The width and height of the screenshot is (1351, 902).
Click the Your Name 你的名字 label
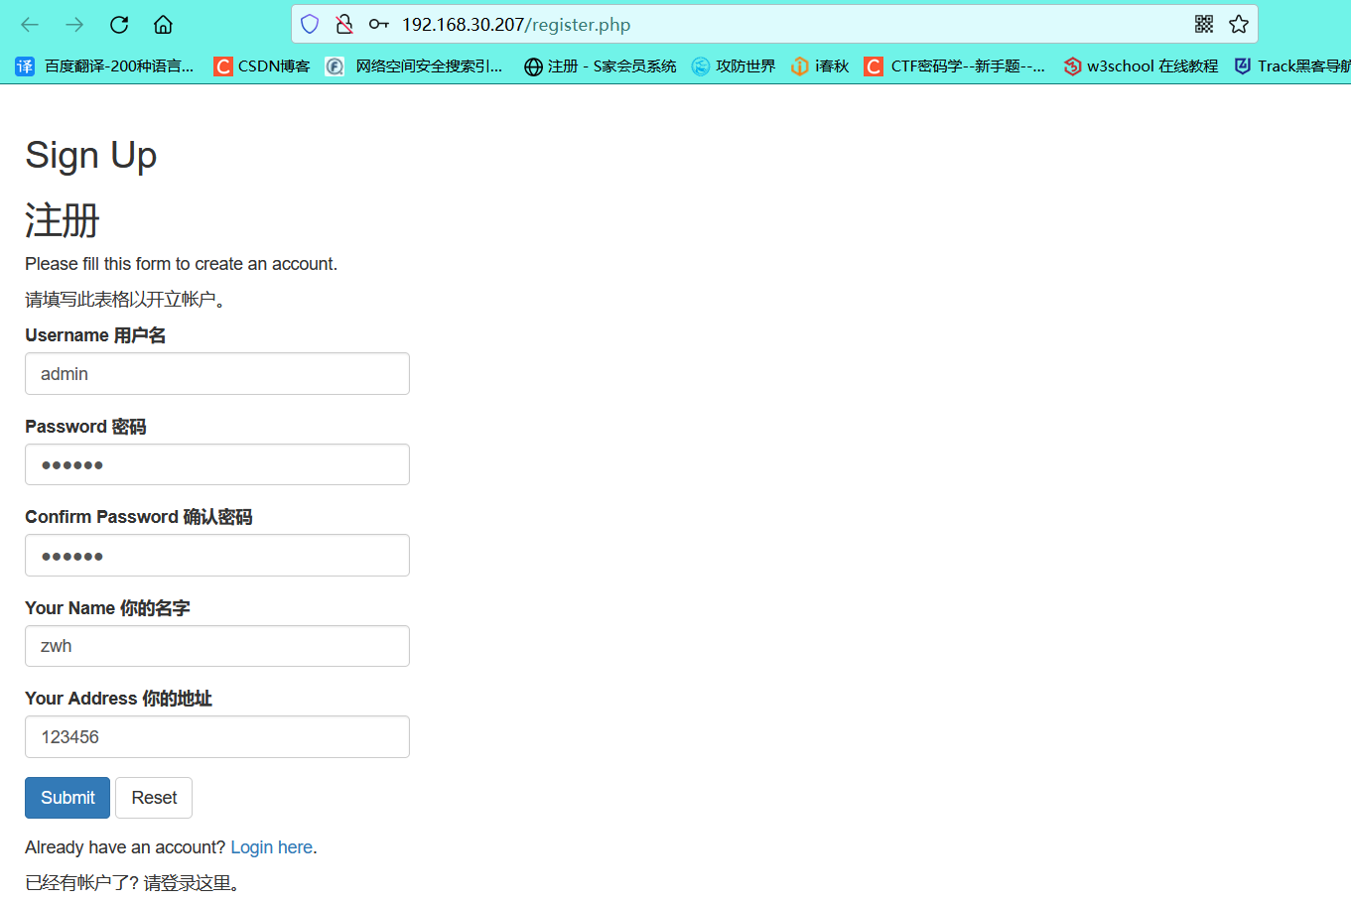point(107,608)
